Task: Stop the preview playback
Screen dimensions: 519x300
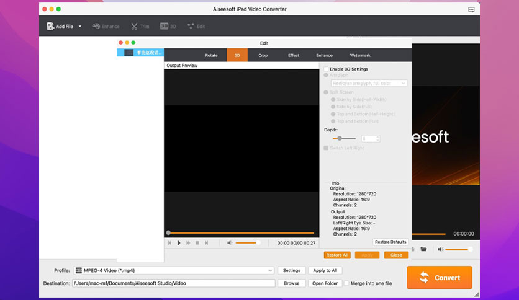Action: click(x=197, y=243)
